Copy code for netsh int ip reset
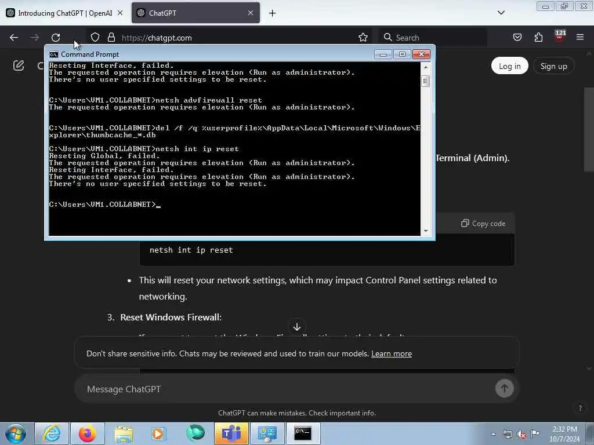Viewport: 594px width, 445px height. coord(483,223)
